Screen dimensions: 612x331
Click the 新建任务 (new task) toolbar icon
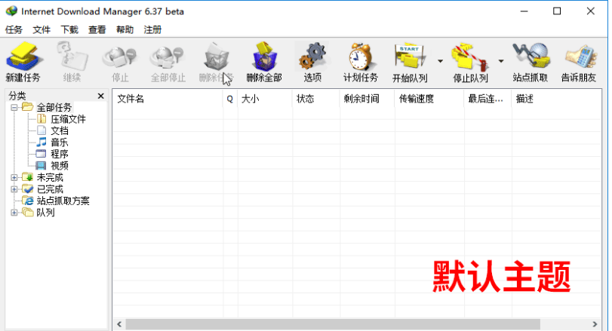[23, 57]
